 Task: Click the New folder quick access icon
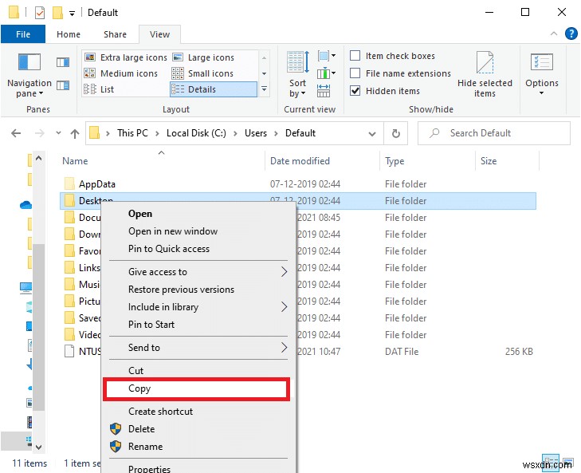coord(57,13)
